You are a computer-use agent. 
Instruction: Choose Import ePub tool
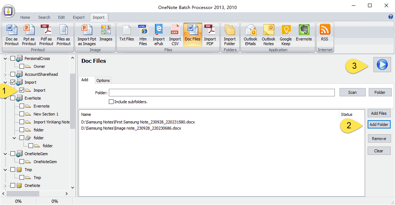tap(159, 35)
